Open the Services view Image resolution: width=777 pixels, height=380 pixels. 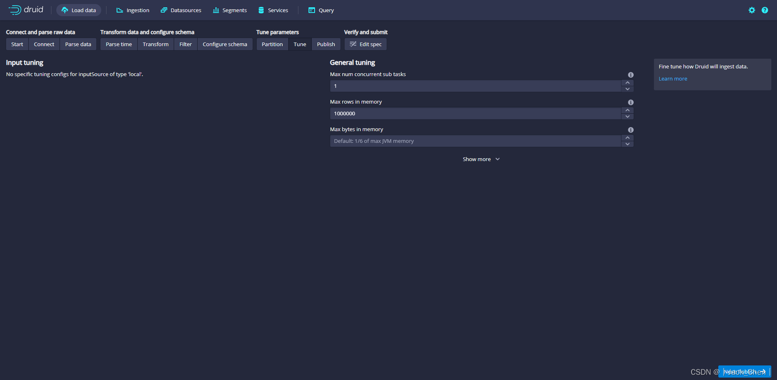click(x=273, y=10)
